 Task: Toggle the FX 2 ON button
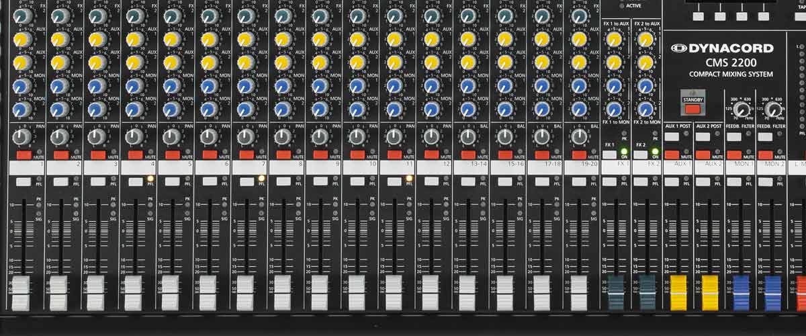click(x=641, y=155)
